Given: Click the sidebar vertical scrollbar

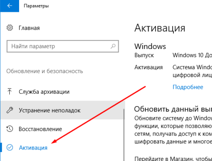Looking at the screenshot, I should (x=124, y=134).
